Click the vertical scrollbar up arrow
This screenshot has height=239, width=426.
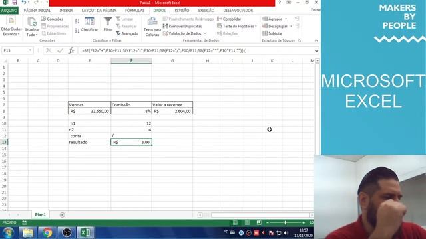tap(318, 61)
